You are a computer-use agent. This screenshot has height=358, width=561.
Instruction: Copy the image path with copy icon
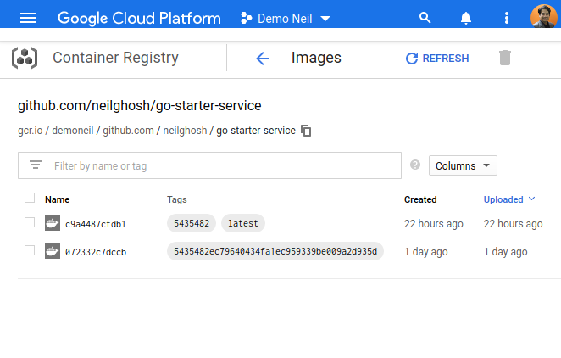point(307,131)
